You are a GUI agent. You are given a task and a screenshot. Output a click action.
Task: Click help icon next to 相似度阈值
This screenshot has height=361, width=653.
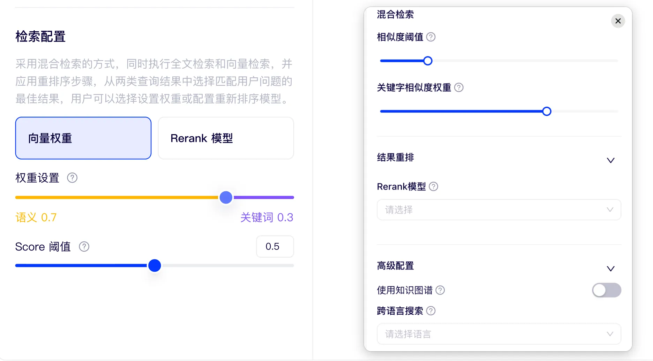tap(431, 37)
